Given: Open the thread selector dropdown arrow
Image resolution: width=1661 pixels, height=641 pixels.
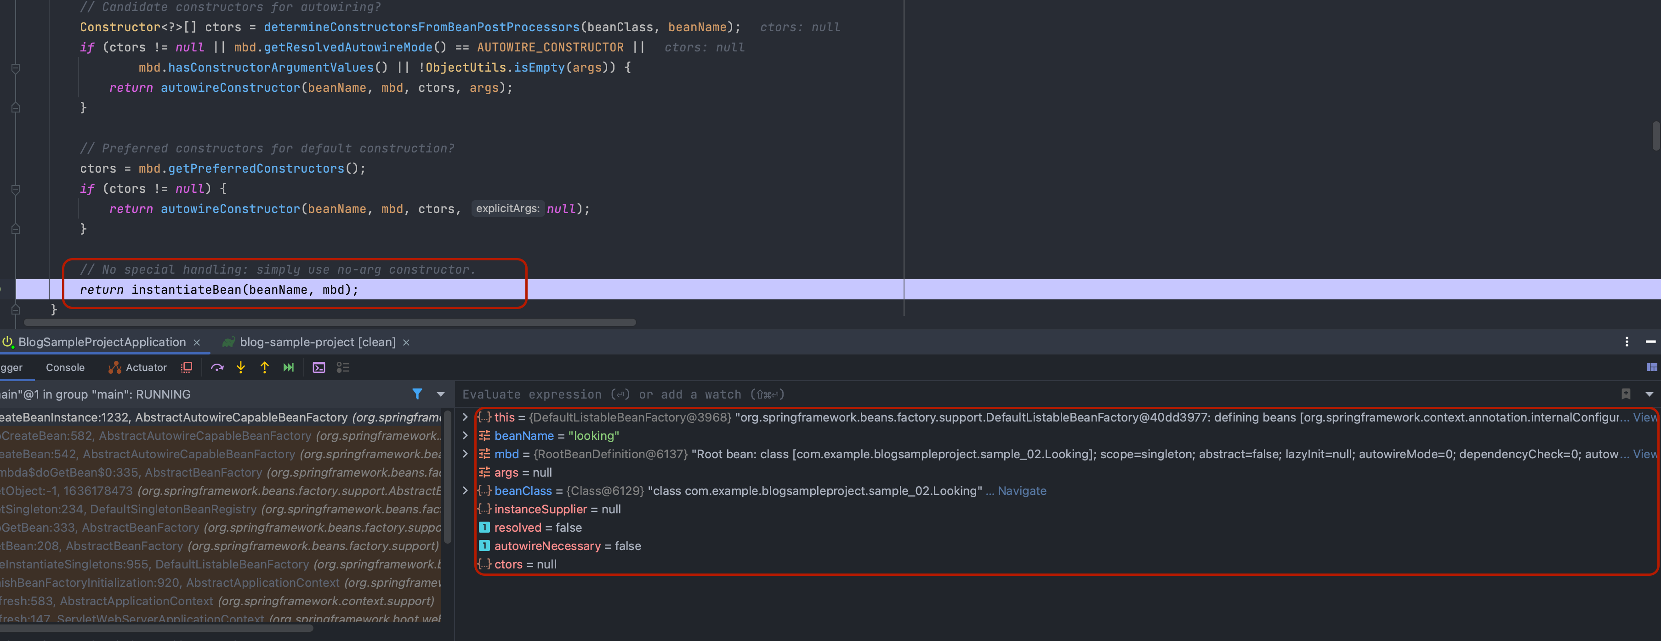Looking at the screenshot, I should tap(440, 394).
